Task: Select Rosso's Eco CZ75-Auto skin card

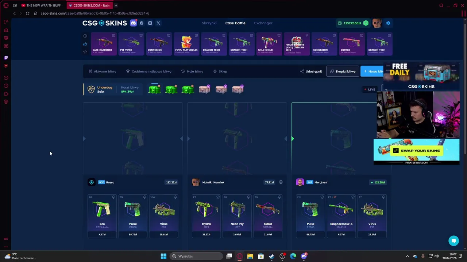Action: (x=102, y=216)
